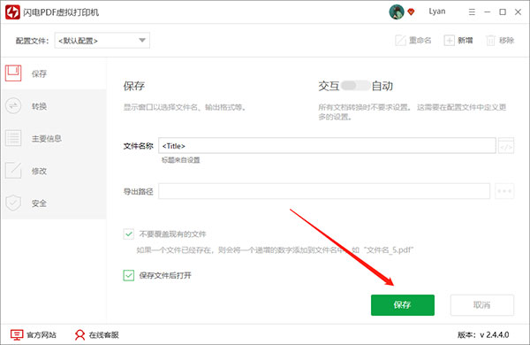Open the 转换 sidebar tab

[x=54, y=106]
